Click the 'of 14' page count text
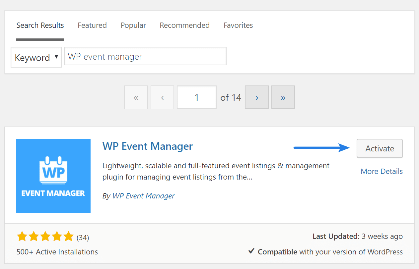 (x=231, y=97)
